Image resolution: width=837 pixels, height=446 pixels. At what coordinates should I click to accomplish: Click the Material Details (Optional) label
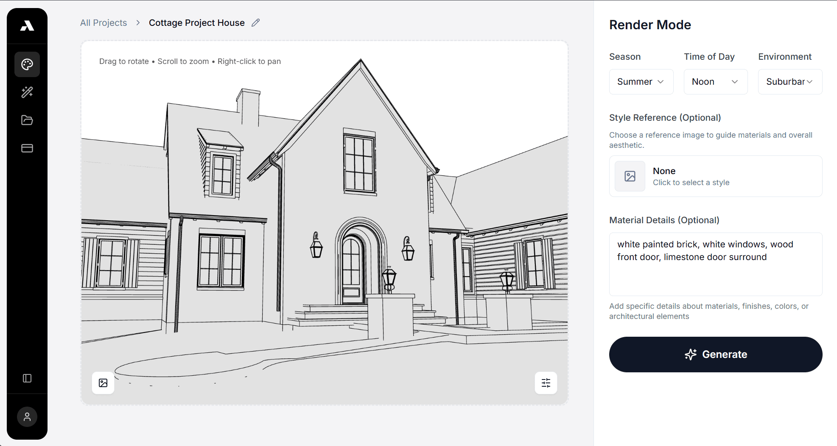coord(664,220)
